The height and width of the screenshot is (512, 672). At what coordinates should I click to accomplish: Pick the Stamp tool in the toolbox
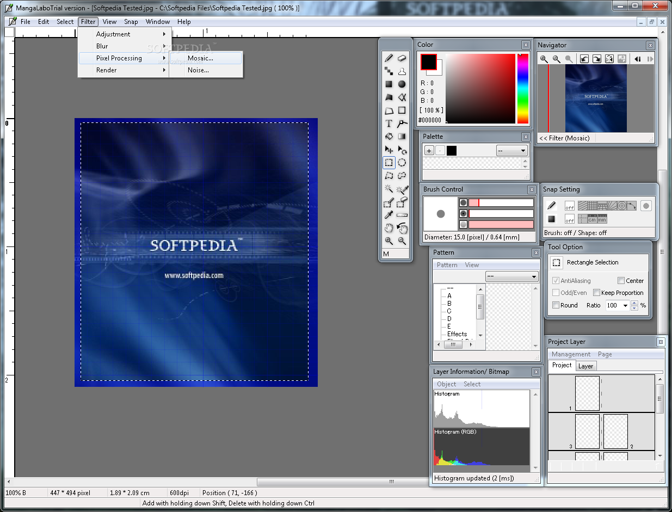coord(402,71)
